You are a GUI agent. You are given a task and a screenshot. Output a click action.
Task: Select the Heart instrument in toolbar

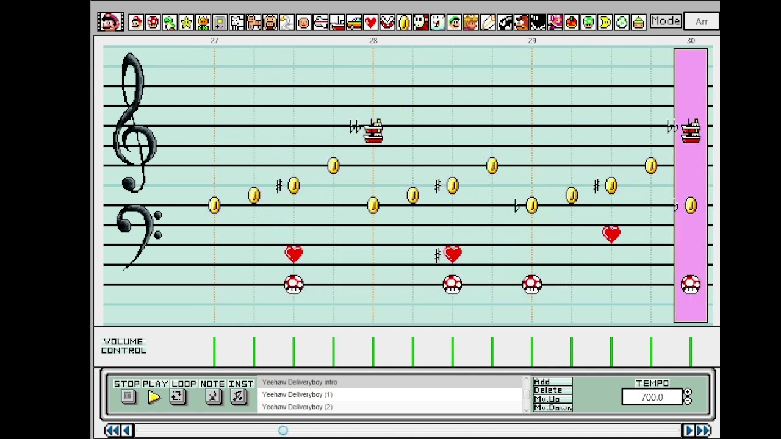[x=370, y=23]
